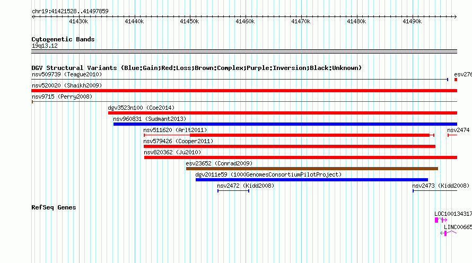Select the 19q13.12 band label
This screenshot has height=263, width=472.
pyautogui.click(x=45, y=46)
